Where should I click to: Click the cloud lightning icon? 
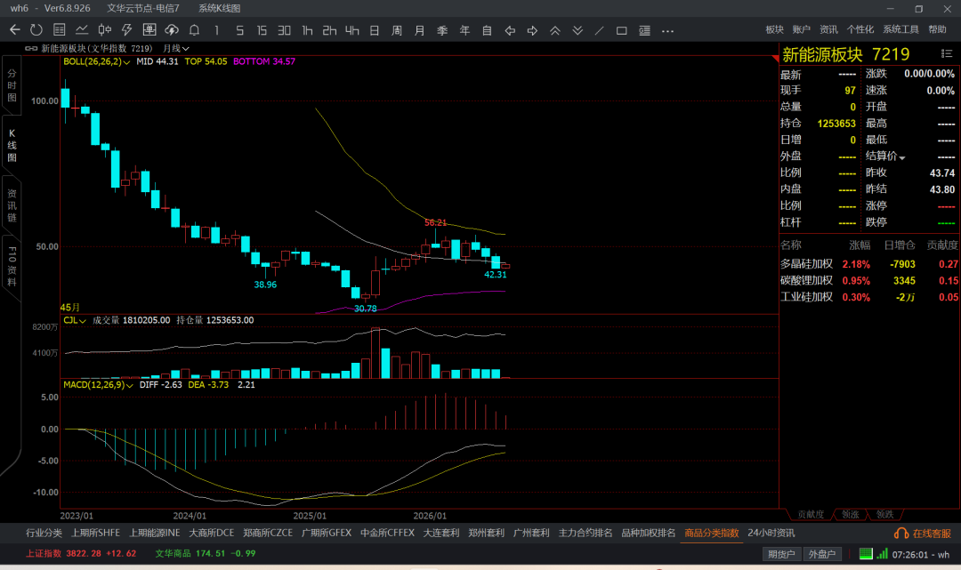(172, 30)
